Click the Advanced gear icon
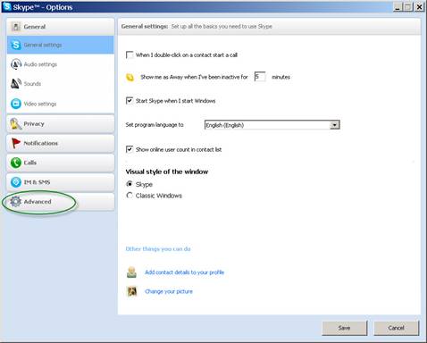The image size is (427, 343). 15,202
